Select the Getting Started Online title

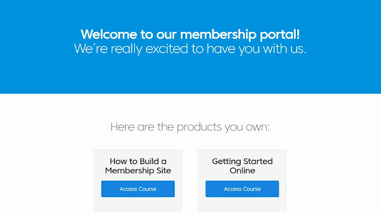[x=242, y=166]
